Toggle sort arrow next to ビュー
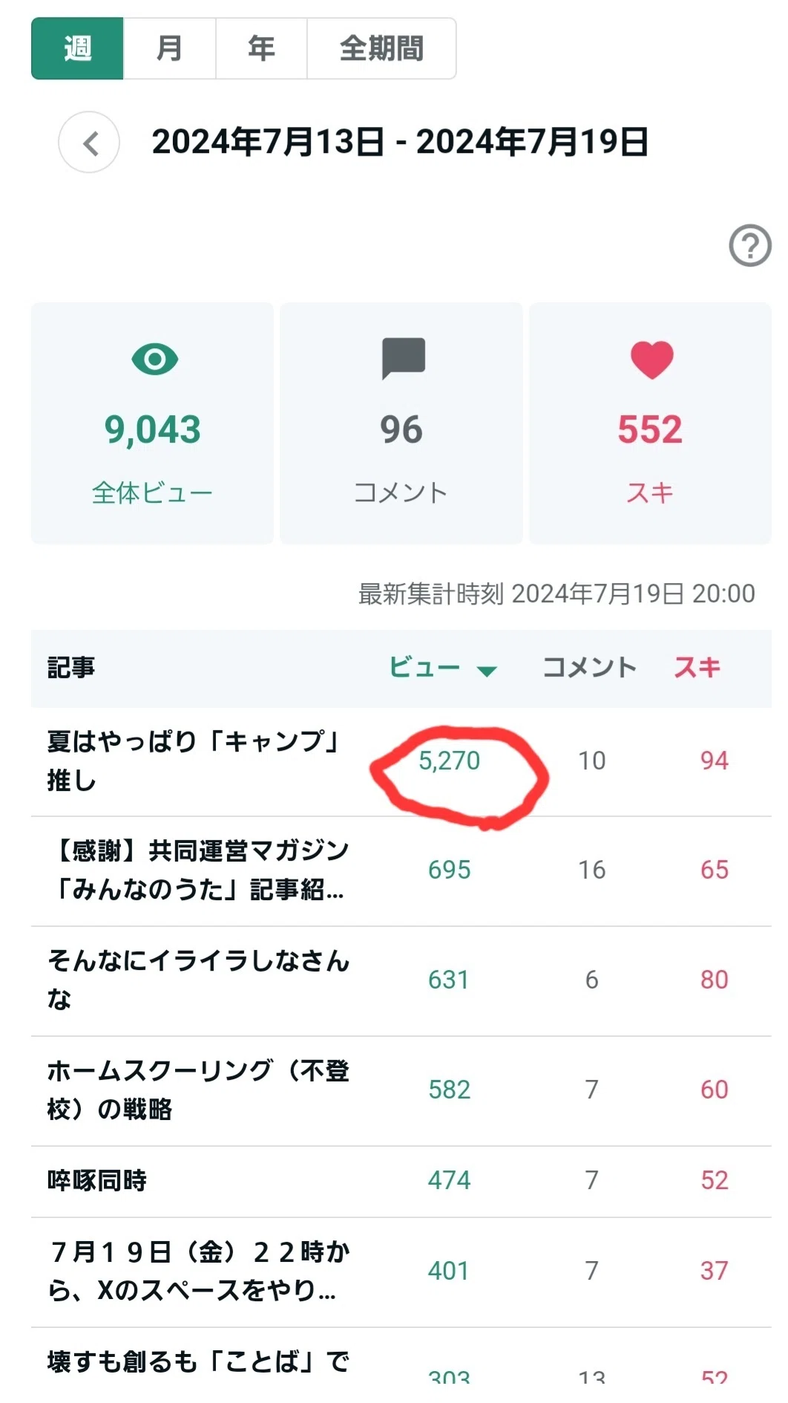The height and width of the screenshot is (1403, 788). pos(487,671)
